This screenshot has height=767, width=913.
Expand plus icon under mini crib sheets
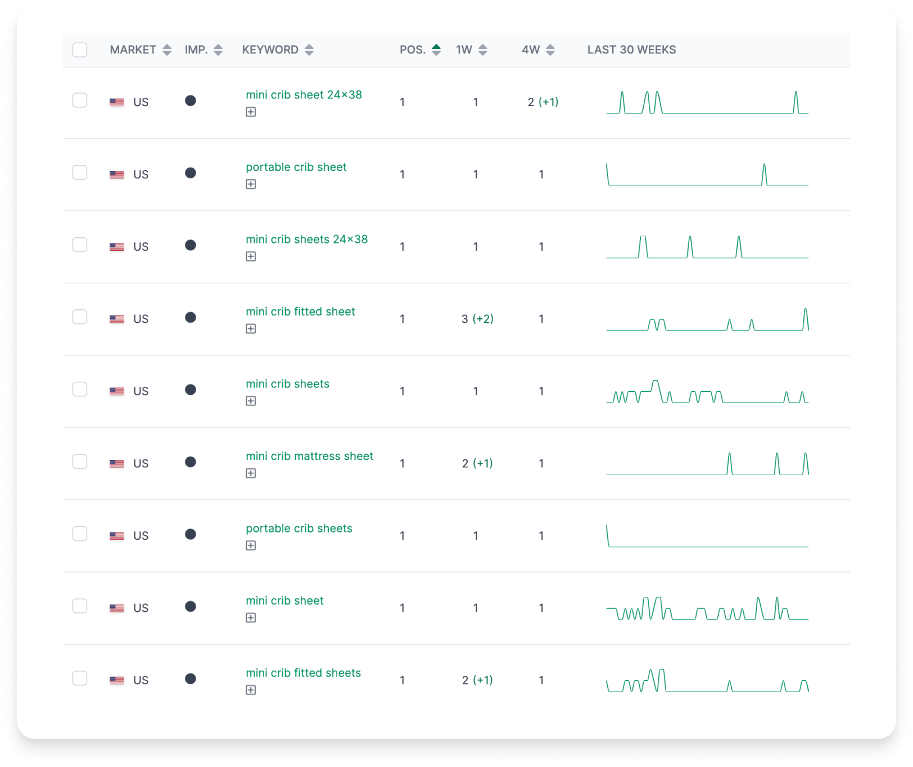(251, 401)
